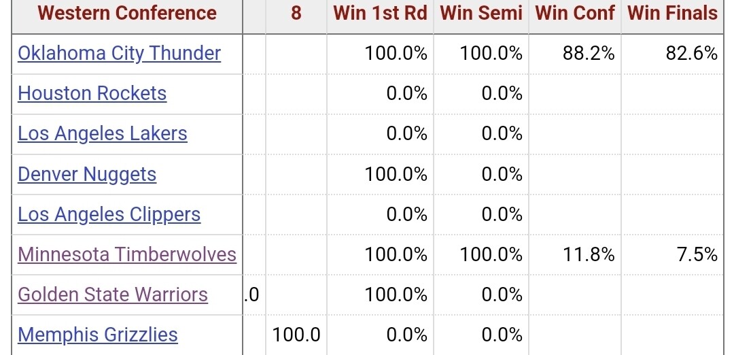This screenshot has height=355, width=734.
Task: Click the Thunder's 100.0% Win Semi cell
Action: click(491, 54)
